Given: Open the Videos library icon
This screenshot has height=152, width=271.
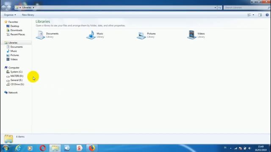Looking at the screenshot, I should tap(192, 35).
